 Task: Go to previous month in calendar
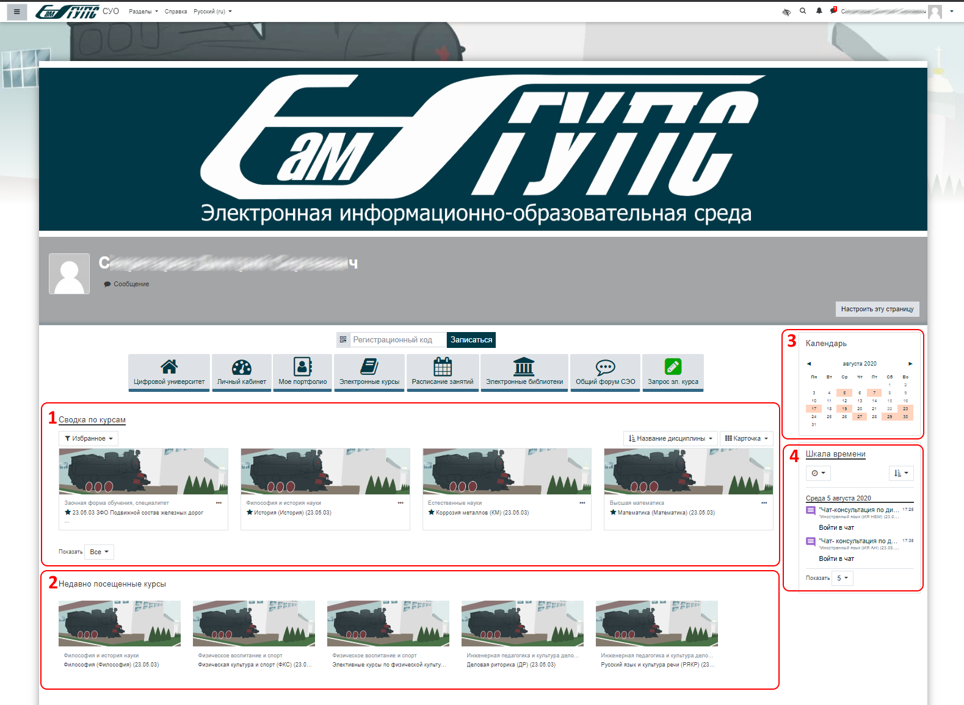tap(809, 364)
